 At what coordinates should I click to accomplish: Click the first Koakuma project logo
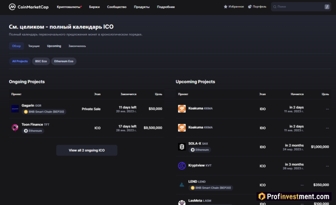[x=182, y=108]
